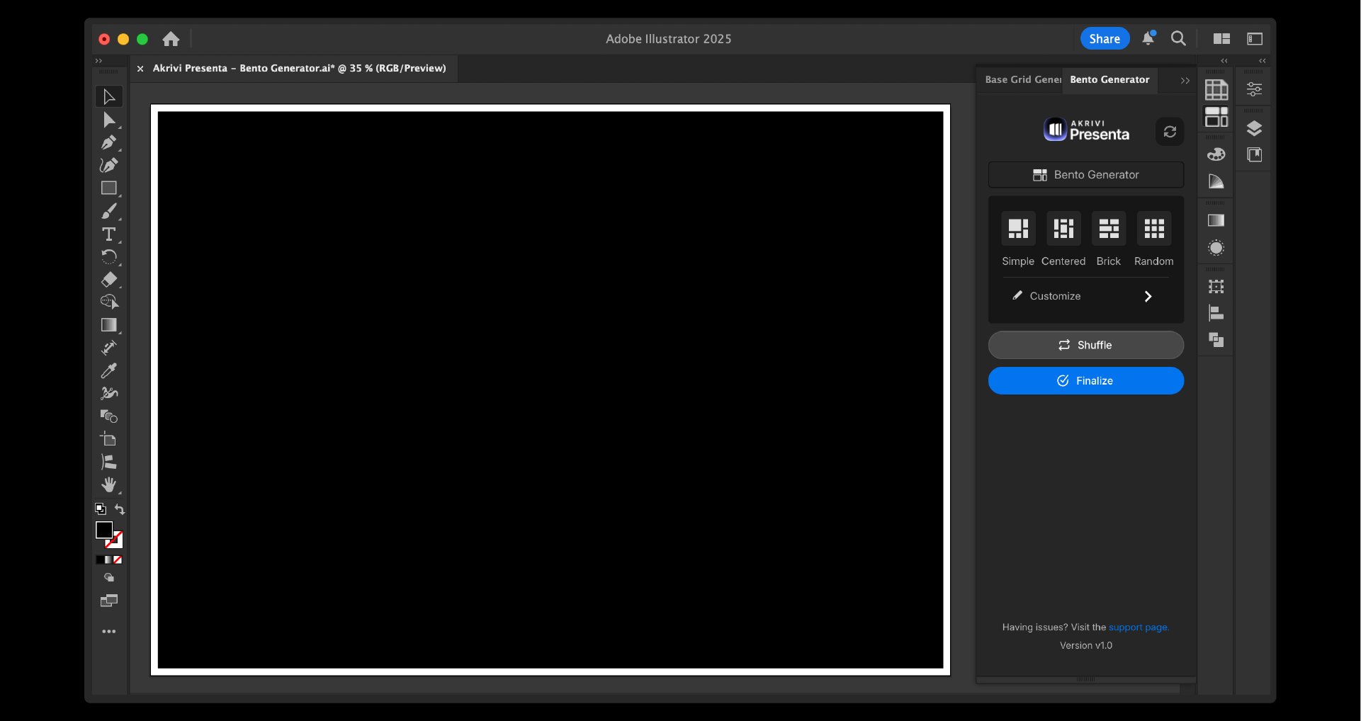Open the Color panel palette icon

(1216, 154)
